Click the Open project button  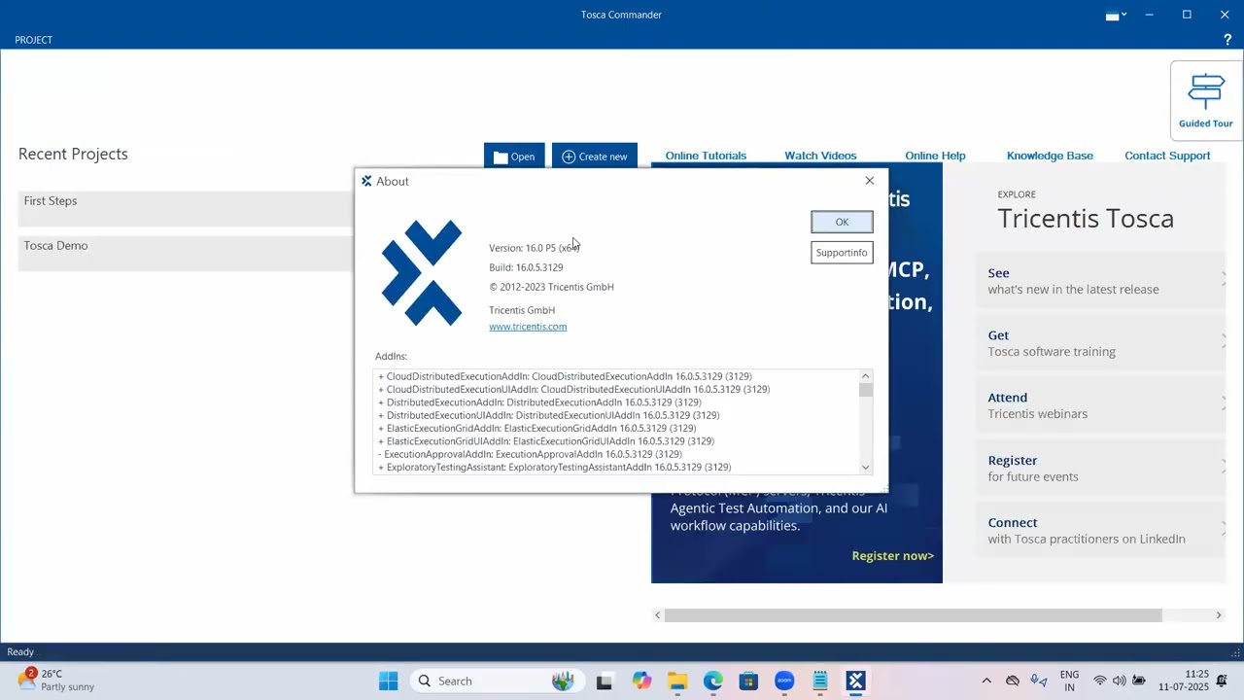point(514,157)
